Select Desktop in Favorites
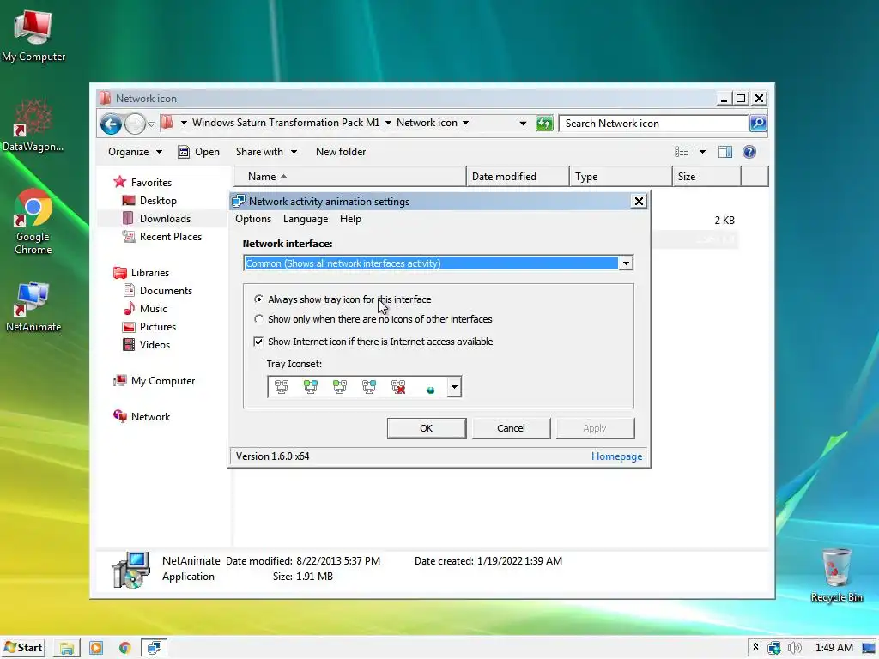Viewport: 879px width, 659px height. coord(158,201)
